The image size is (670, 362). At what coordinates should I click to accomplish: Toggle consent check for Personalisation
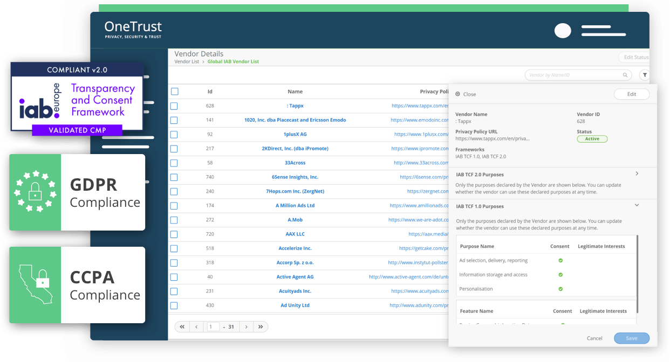560,289
